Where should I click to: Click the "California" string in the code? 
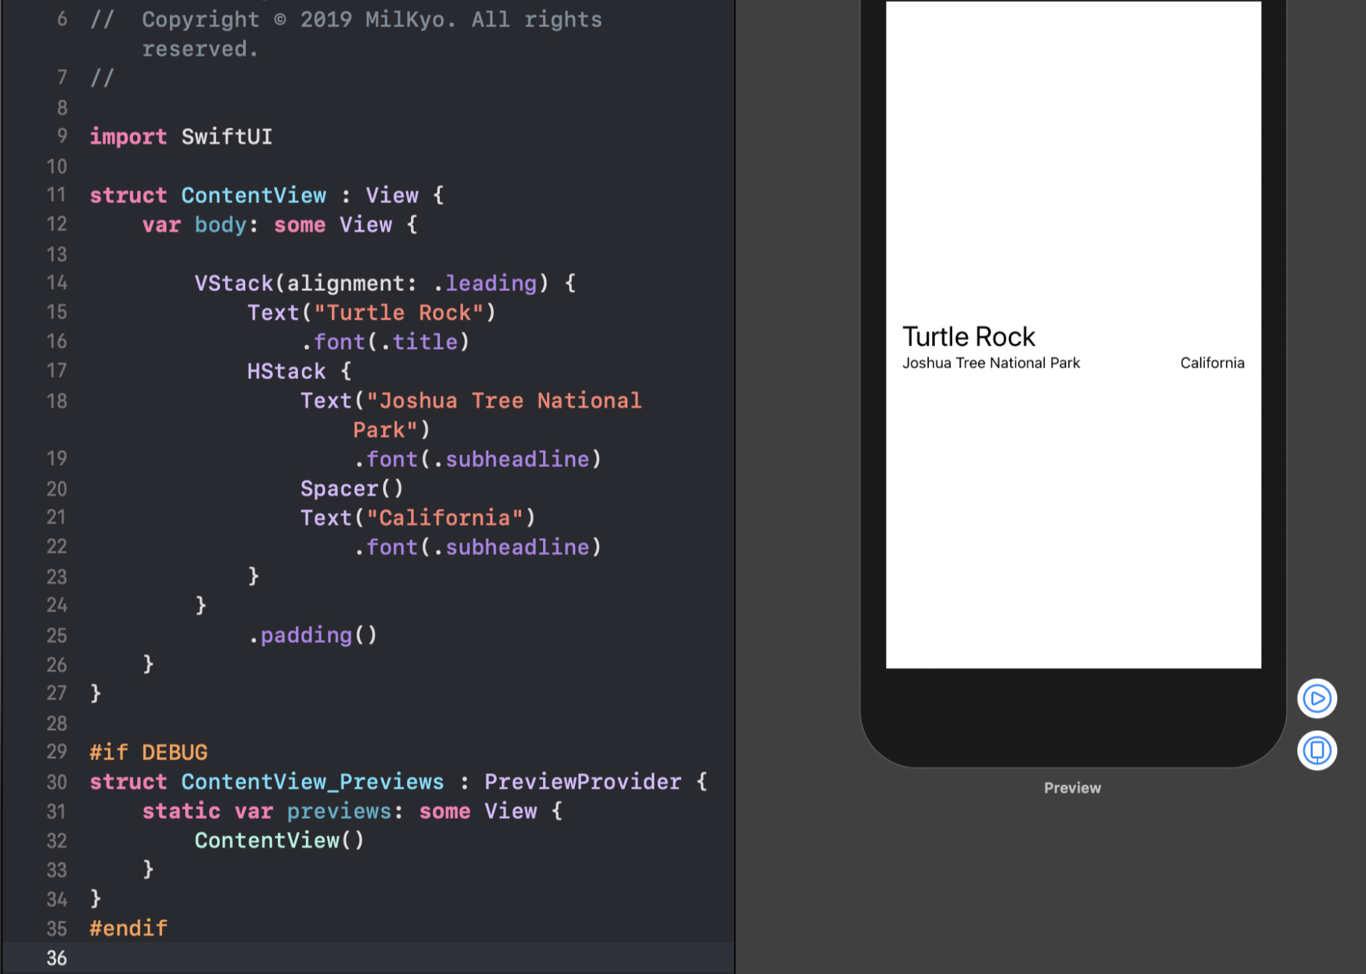click(445, 518)
